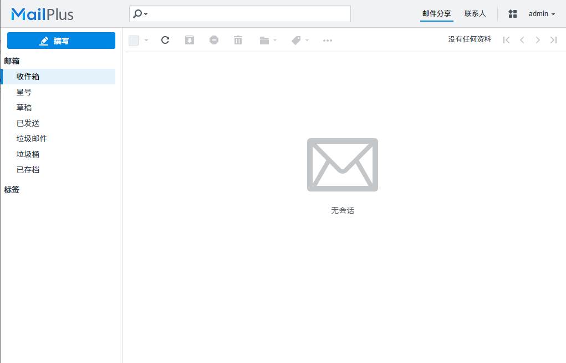Jump to the last page of messages
The height and width of the screenshot is (363, 566).
click(x=553, y=40)
